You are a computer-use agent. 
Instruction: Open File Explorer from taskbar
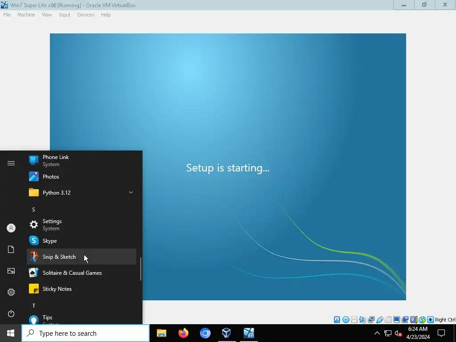tap(161, 333)
